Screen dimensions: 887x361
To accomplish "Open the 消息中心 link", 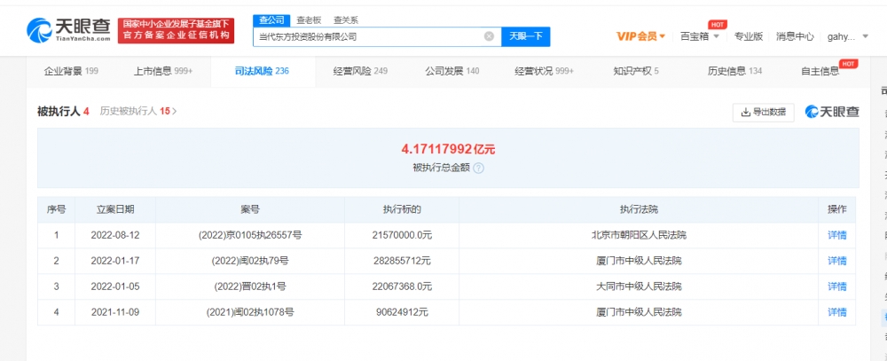I will pyautogui.click(x=795, y=36).
